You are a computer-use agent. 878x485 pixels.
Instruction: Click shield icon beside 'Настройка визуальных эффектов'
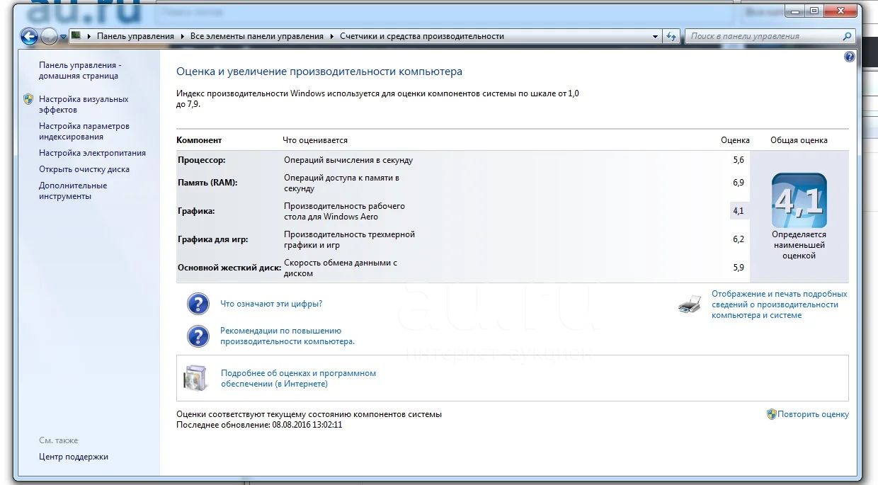[28, 99]
